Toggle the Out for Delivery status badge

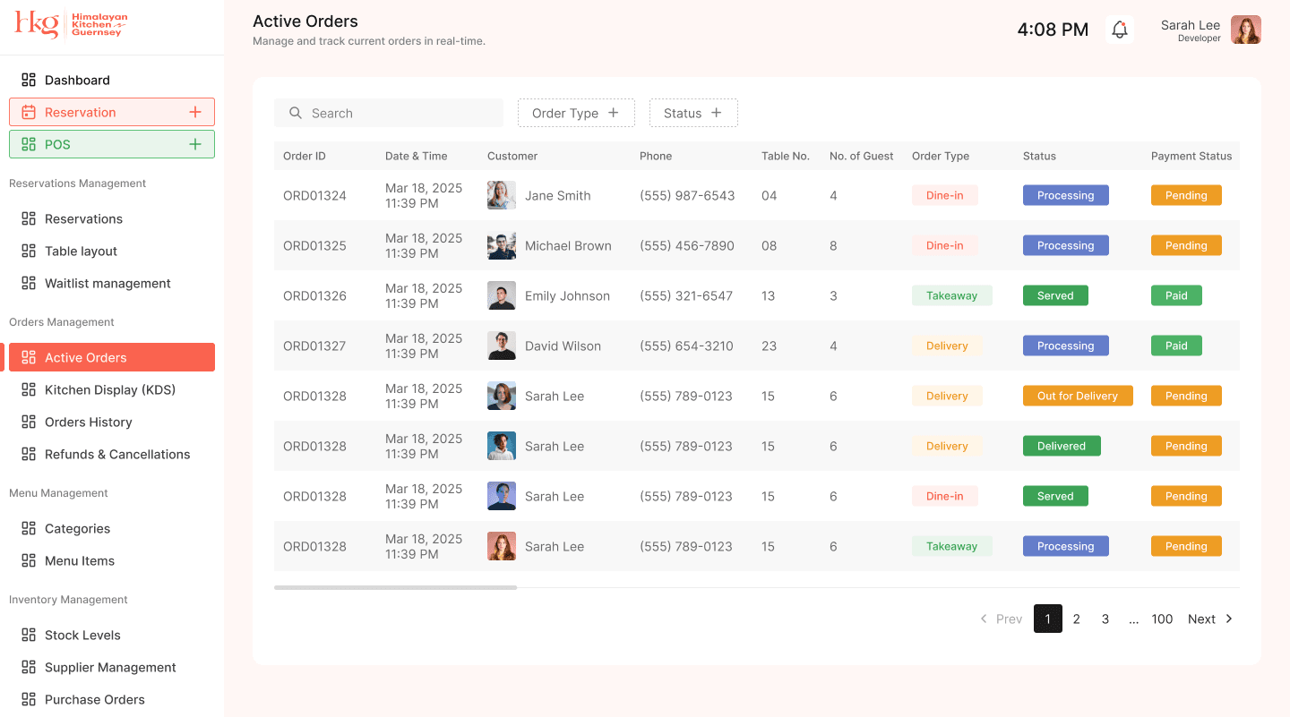tap(1078, 395)
